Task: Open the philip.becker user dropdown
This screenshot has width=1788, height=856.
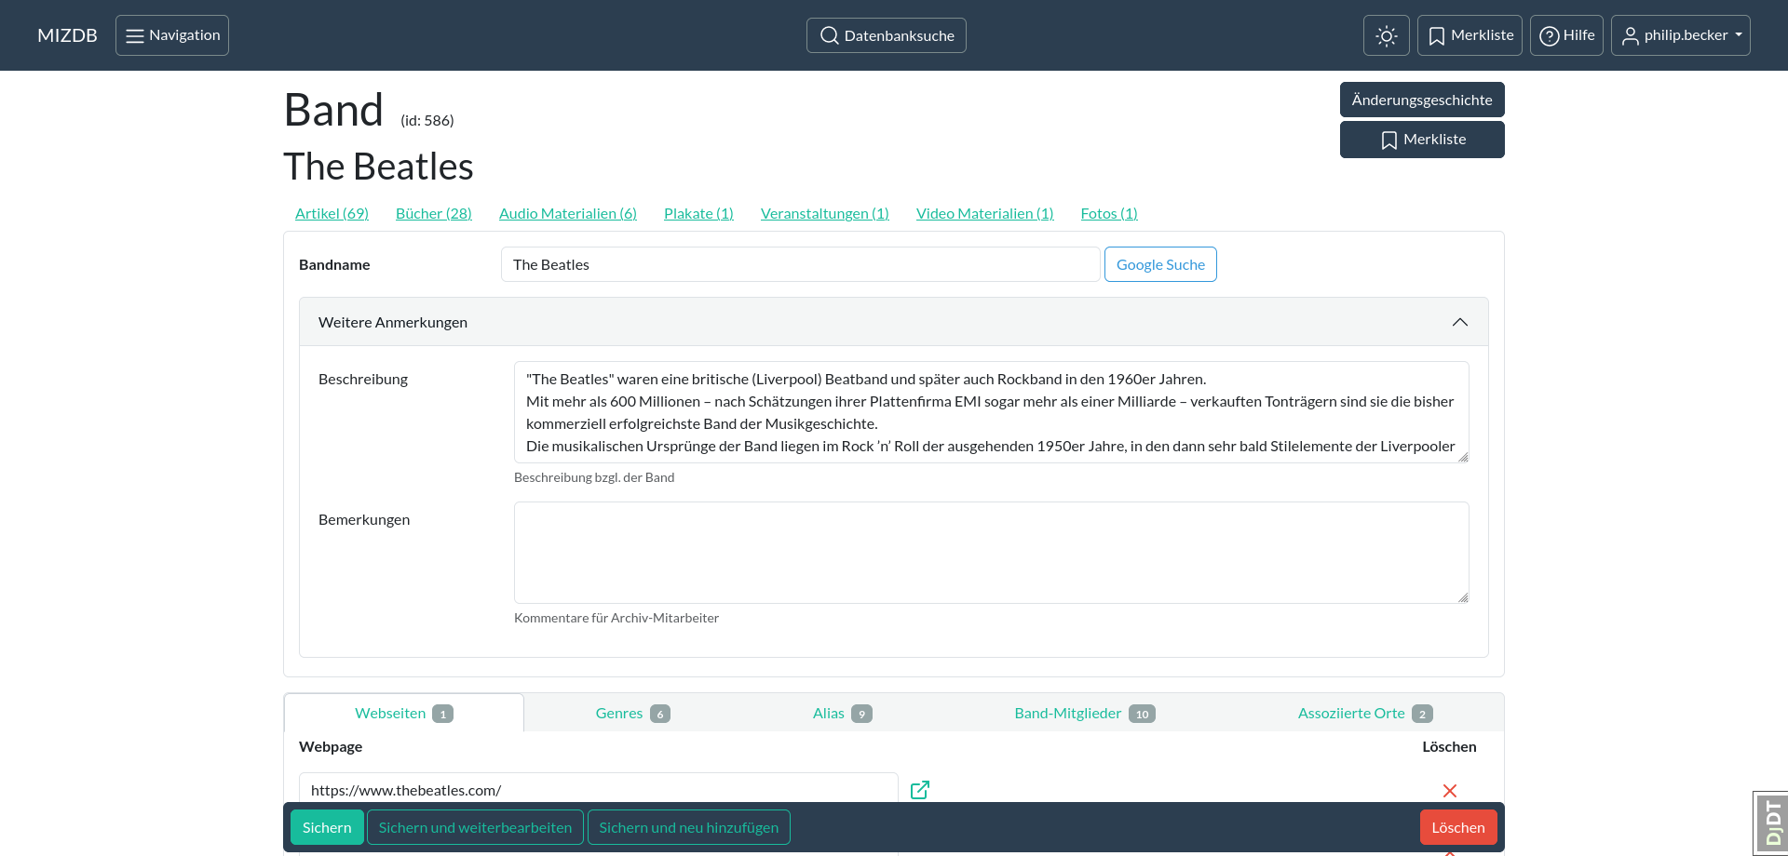Action: click(x=1681, y=35)
